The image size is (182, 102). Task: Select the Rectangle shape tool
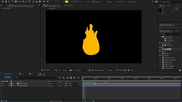[x=23, y=1]
